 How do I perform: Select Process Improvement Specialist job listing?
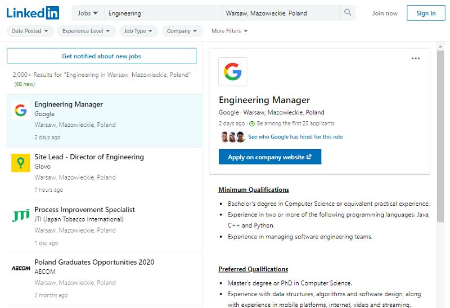(x=84, y=210)
